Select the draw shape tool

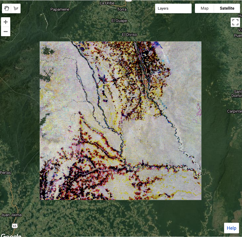16,8
